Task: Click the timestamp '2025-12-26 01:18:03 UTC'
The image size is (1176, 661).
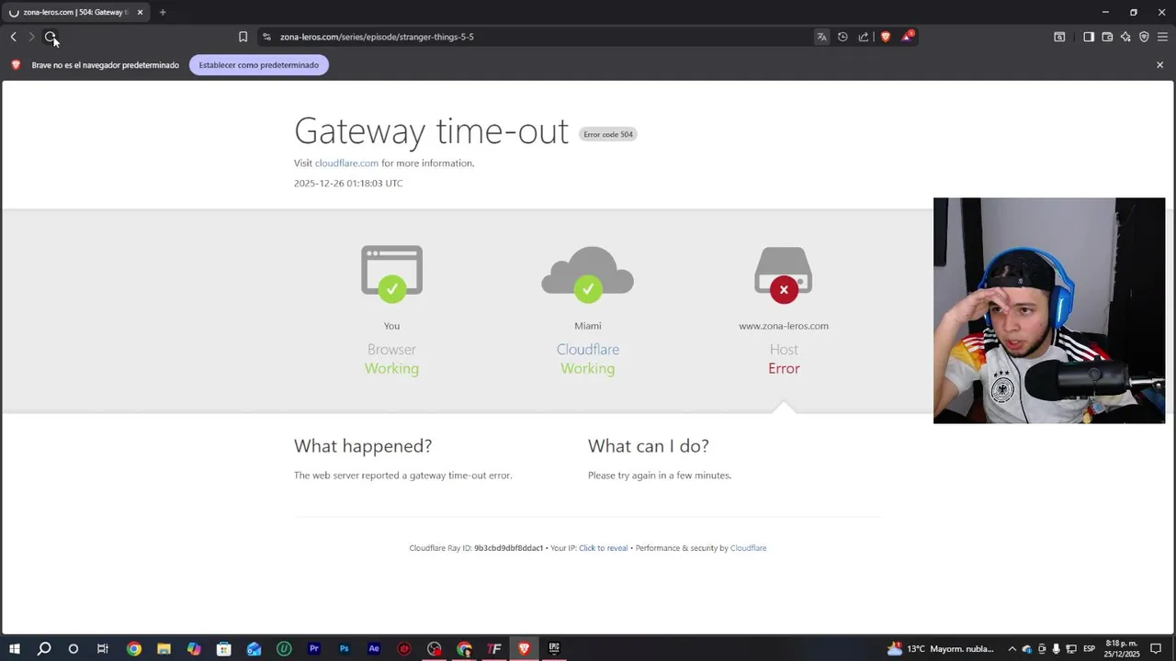Action: 348,184
